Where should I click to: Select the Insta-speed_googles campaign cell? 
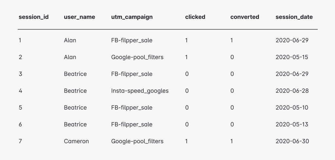(140, 91)
